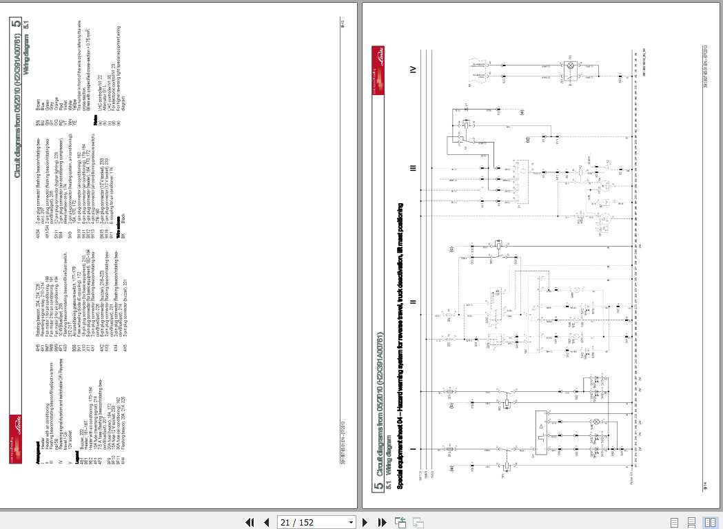Go to the previous page
Viewport: 723px width, 529px height.
(x=266, y=522)
